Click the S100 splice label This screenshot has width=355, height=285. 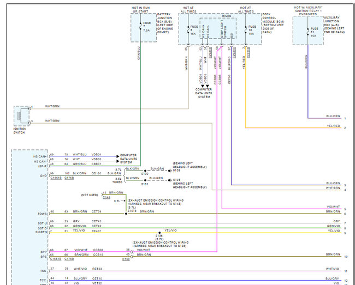click(x=145, y=174)
